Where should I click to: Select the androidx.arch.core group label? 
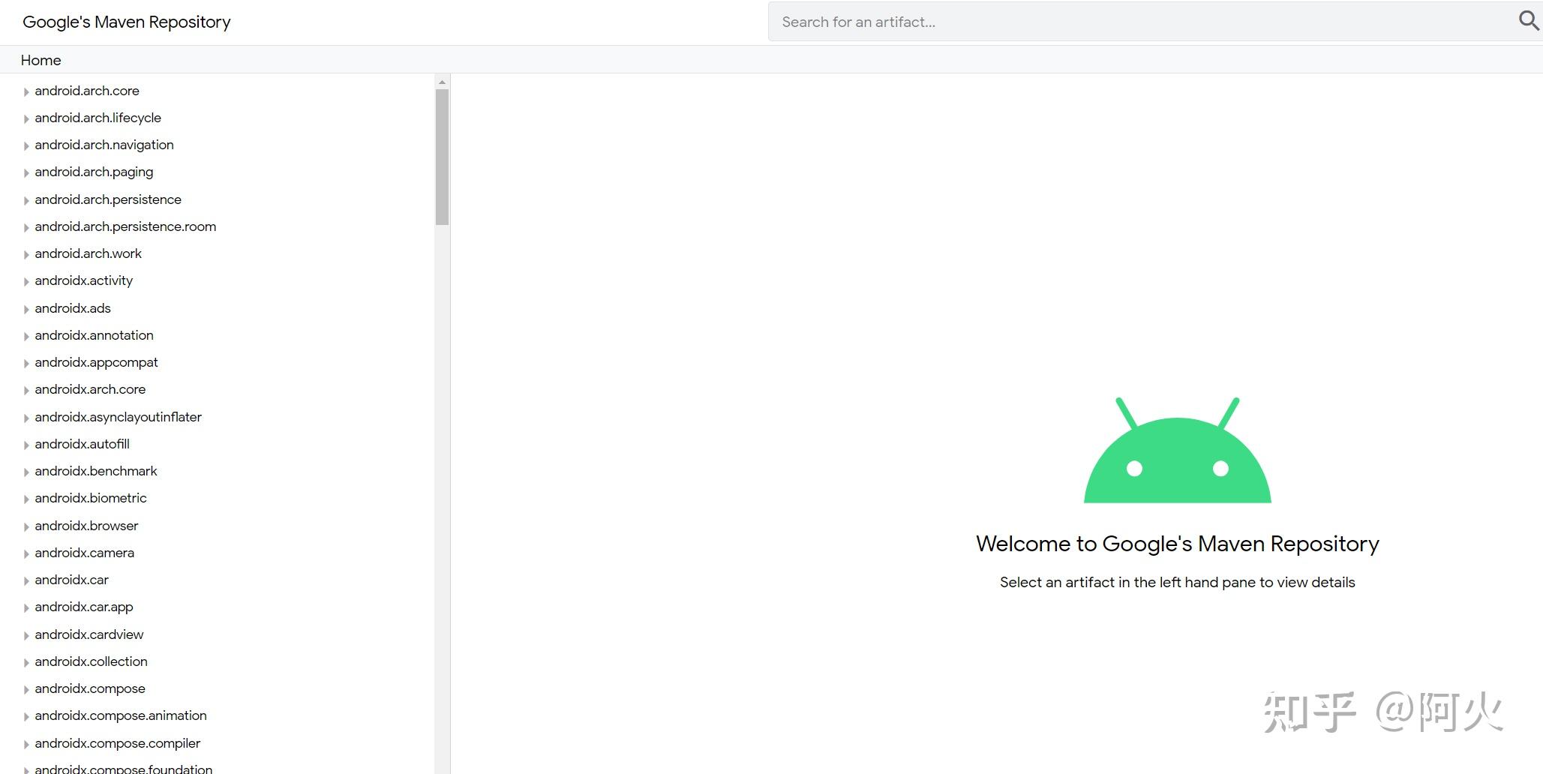[x=90, y=389]
